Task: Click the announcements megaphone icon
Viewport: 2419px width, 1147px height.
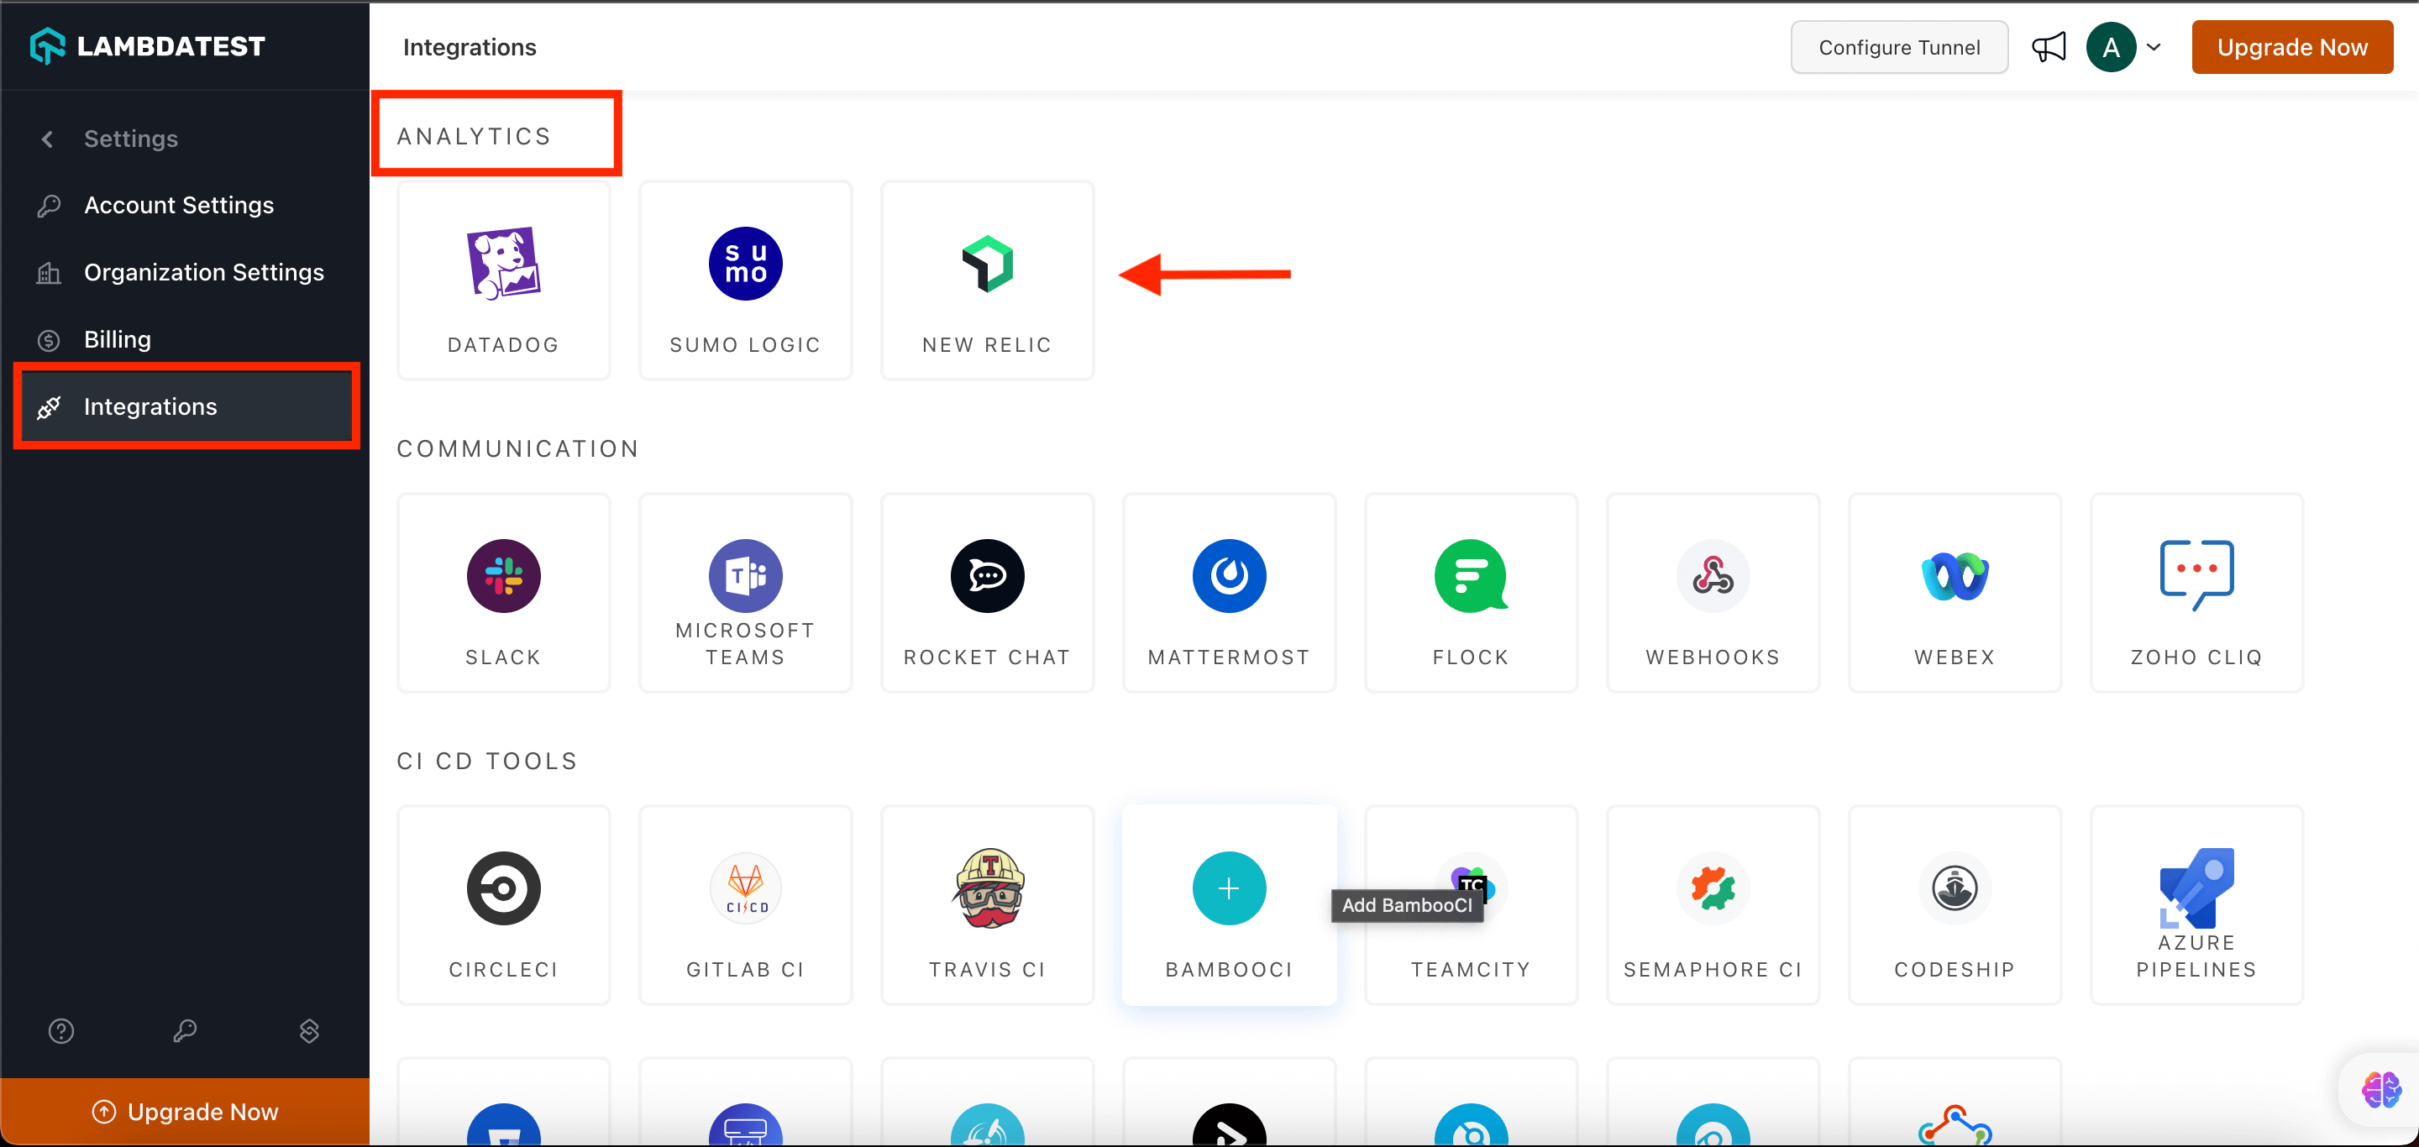Action: 2048,47
